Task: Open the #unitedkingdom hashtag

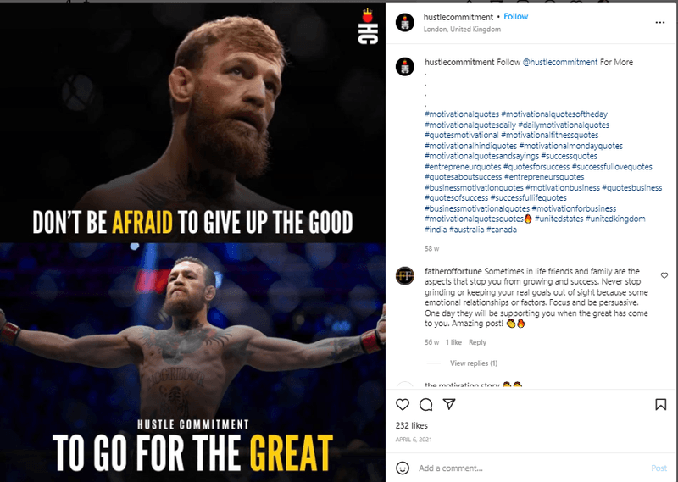Action: click(x=615, y=219)
